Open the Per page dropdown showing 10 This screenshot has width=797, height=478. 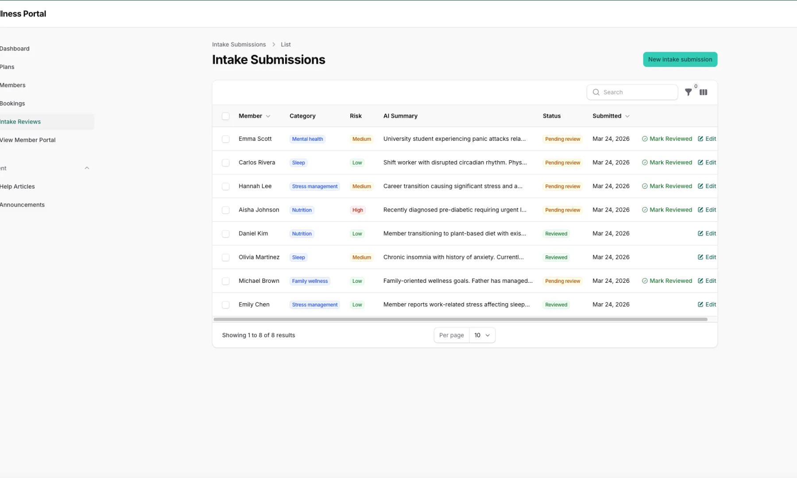tap(482, 335)
